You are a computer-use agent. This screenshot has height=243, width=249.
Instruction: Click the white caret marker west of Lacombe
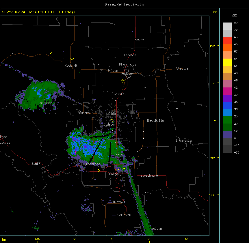(x=115, y=57)
